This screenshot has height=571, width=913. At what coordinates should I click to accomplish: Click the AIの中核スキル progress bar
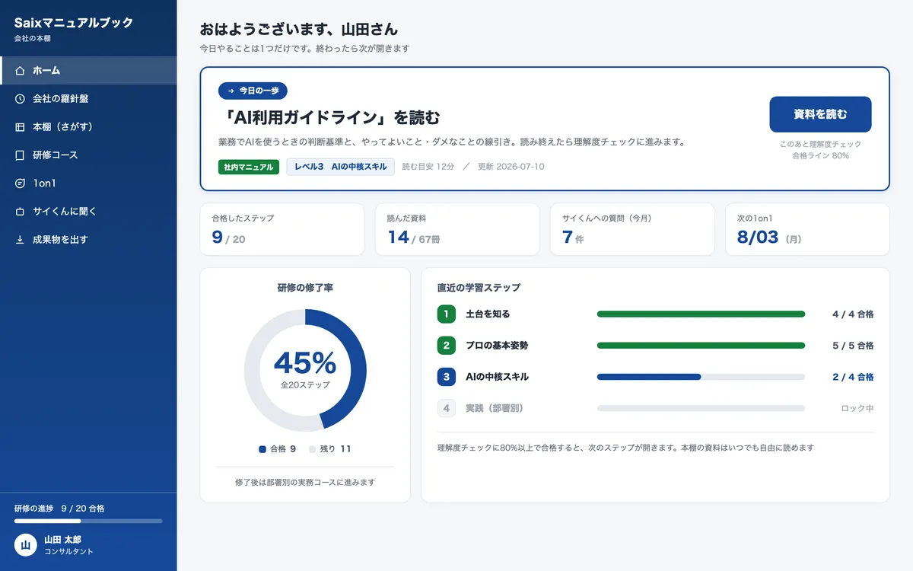701,377
